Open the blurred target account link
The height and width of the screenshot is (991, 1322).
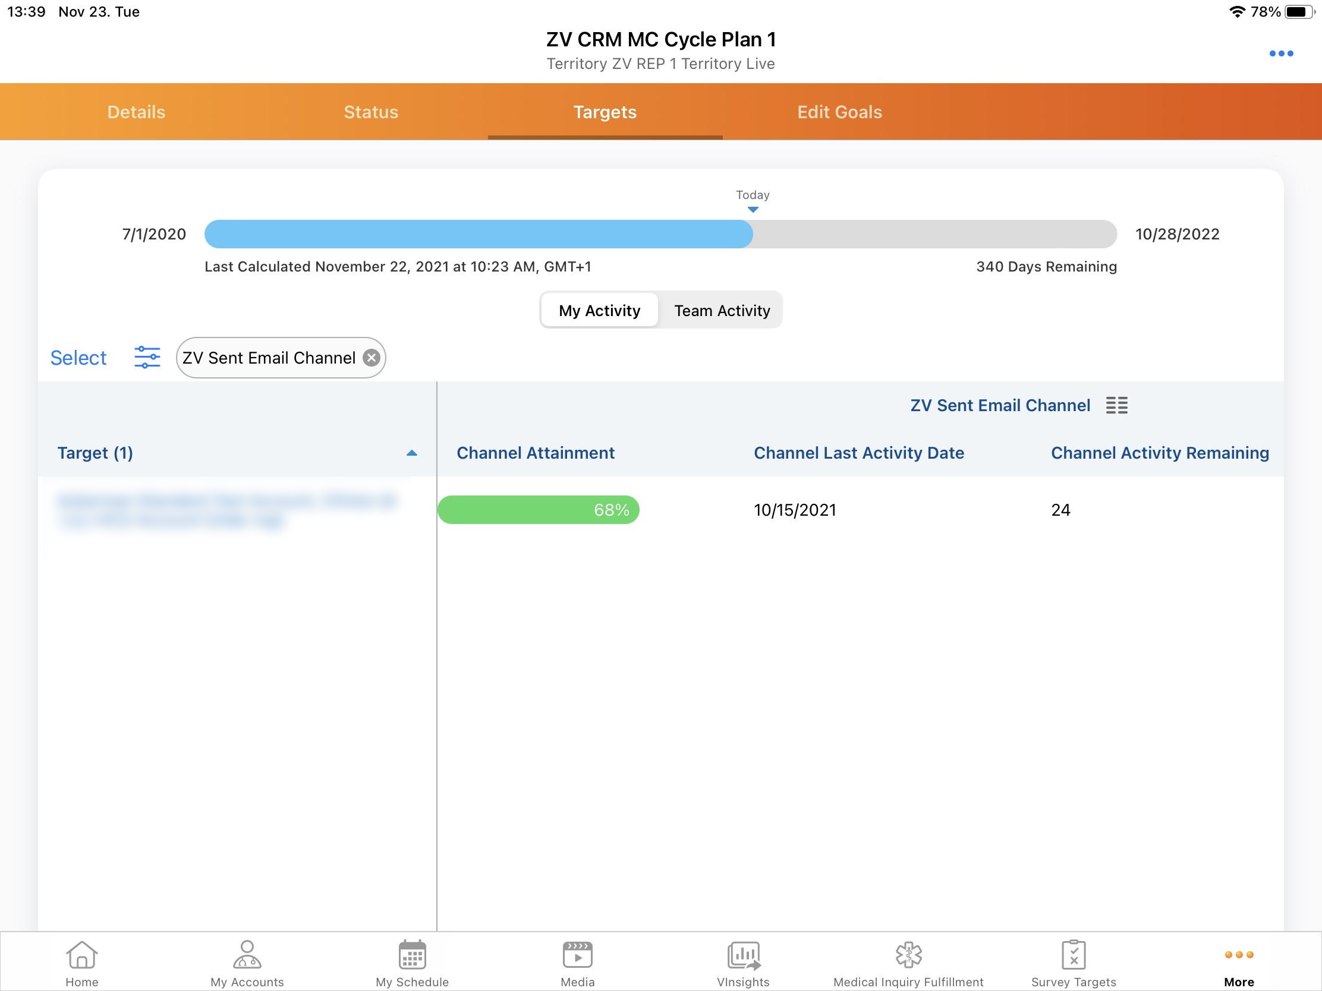pyautogui.click(x=227, y=510)
